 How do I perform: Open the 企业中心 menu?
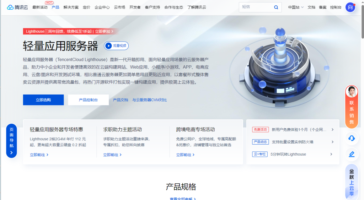pyautogui.click(x=102, y=7)
